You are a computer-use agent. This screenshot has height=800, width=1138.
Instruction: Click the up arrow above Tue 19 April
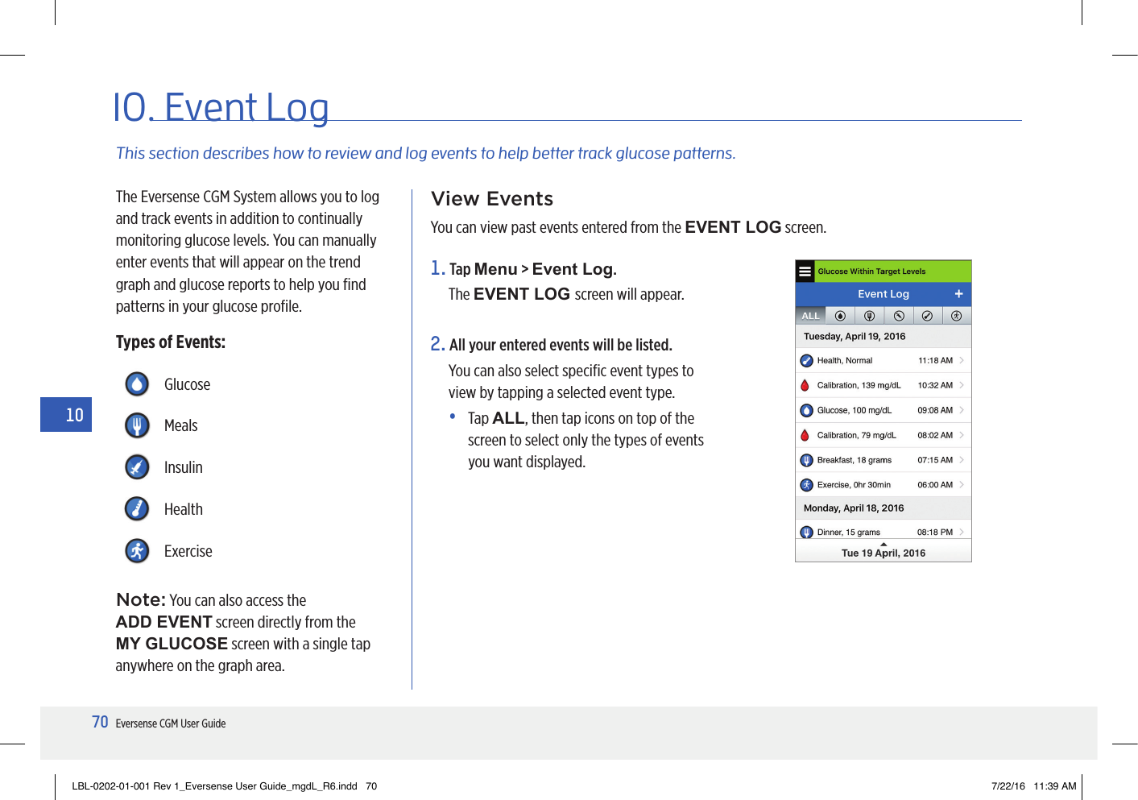point(884,545)
